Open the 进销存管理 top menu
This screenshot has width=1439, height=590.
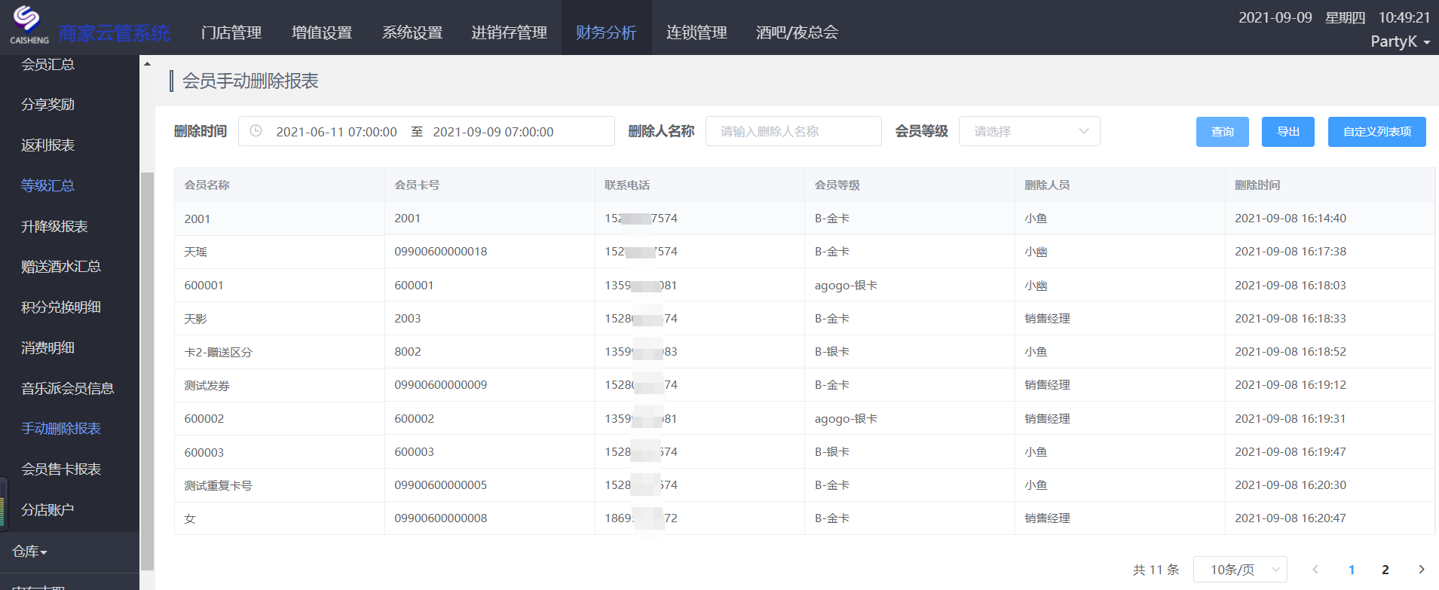pyautogui.click(x=510, y=32)
